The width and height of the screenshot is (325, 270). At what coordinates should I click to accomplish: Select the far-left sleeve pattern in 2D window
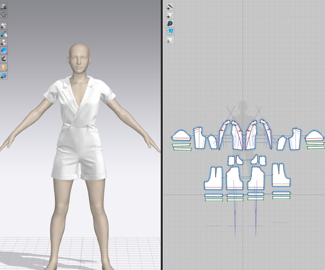tap(181, 136)
